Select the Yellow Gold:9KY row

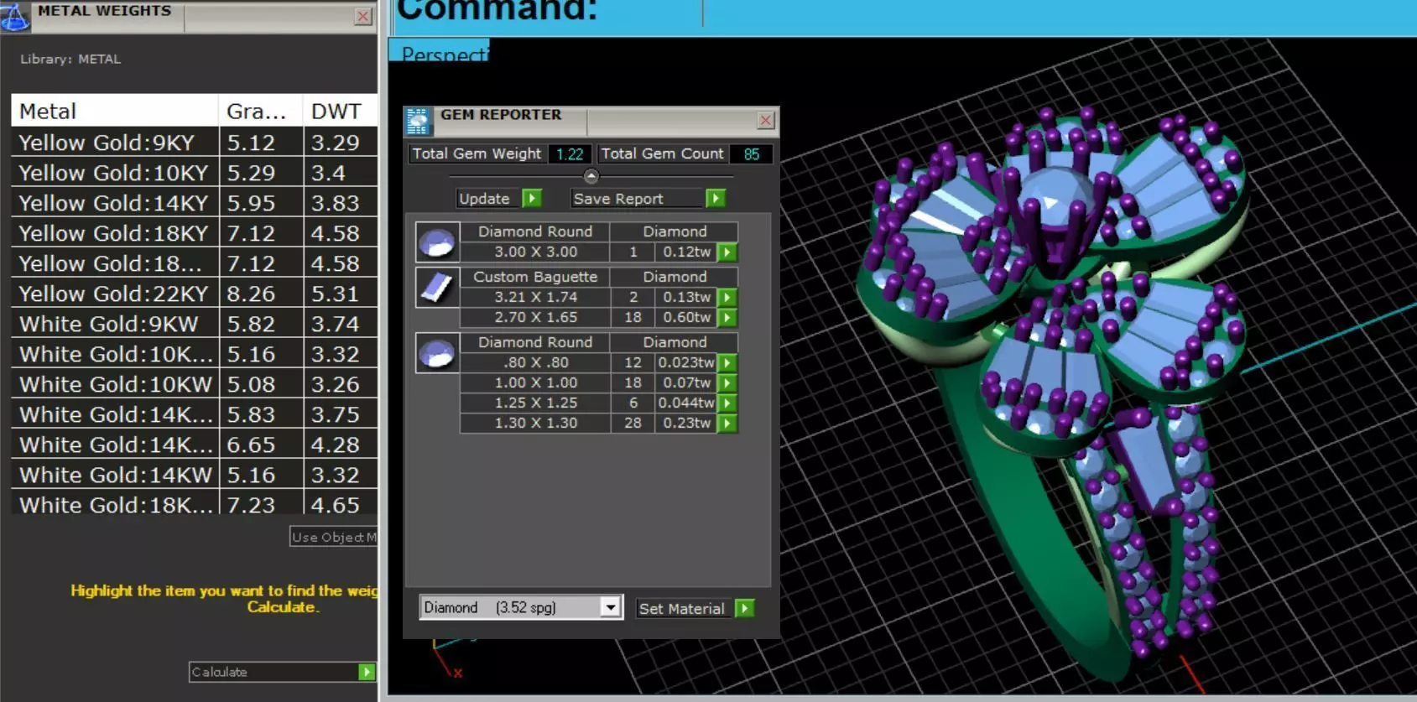[x=195, y=143]
